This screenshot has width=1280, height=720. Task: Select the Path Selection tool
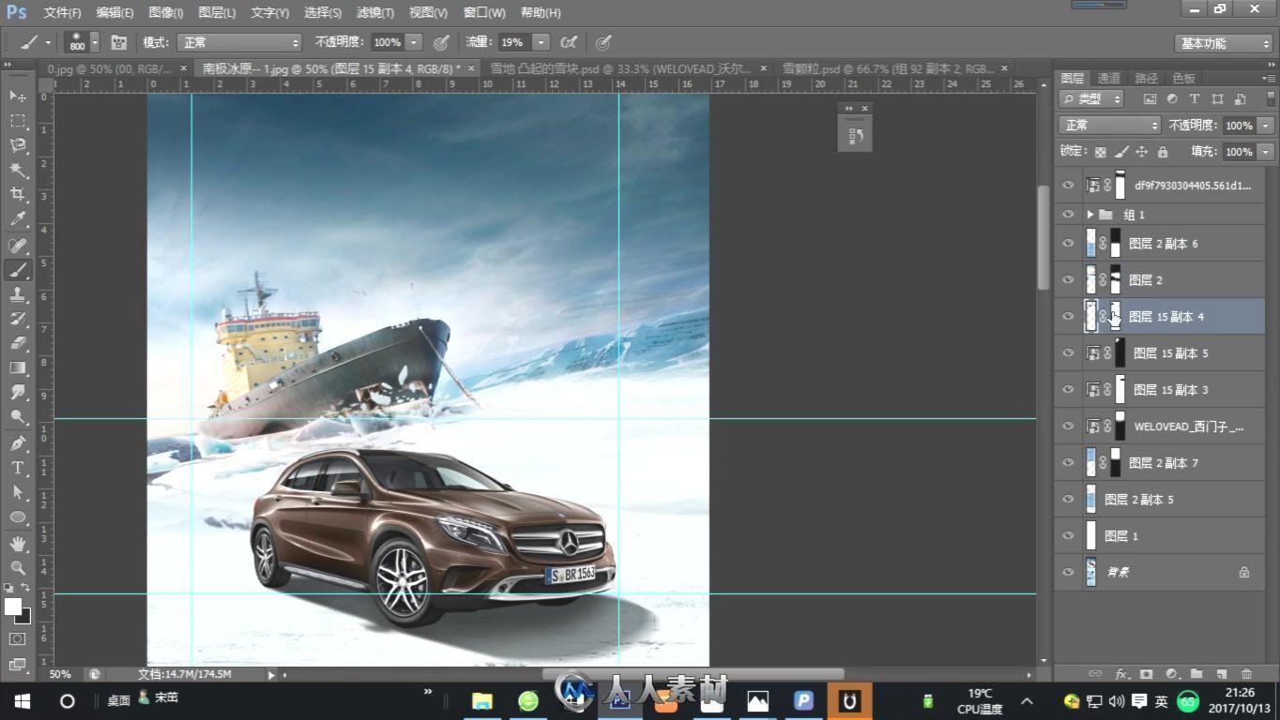pos(17,491)
